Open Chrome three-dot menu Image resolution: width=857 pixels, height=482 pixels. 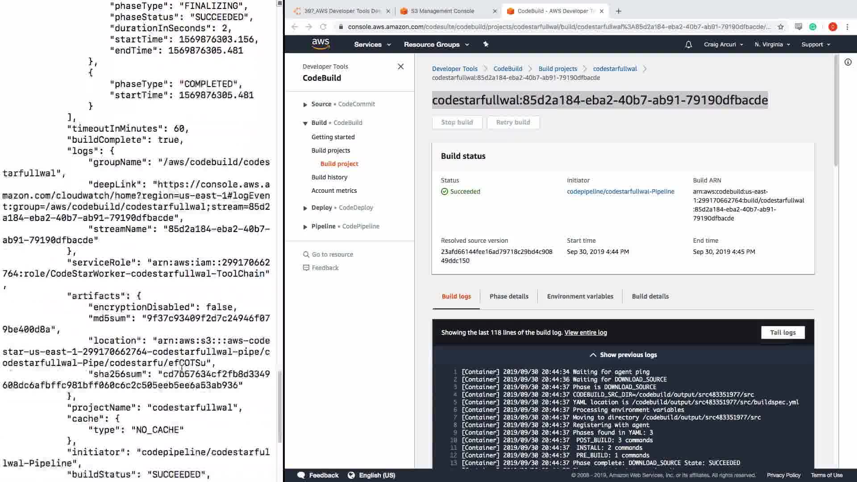(x=847, y=27)
